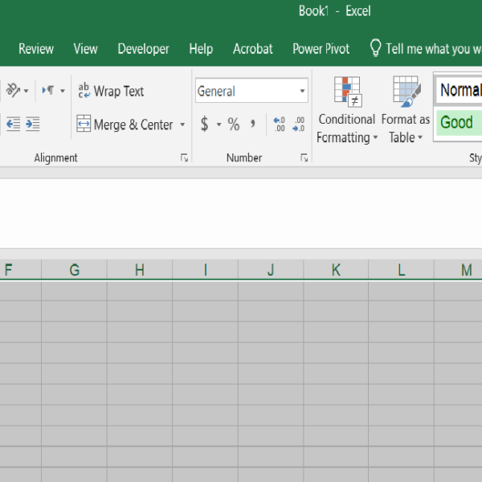This screenshot has height=482, width=482.
Task: Select column H header
Action: [x=140, y=270]
